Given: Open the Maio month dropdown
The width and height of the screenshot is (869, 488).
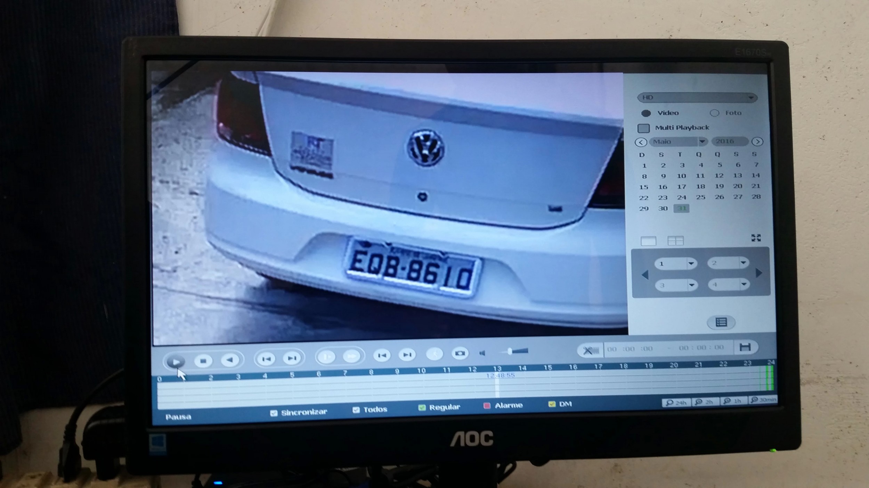Looking at the screenshot, I should [x=678, y=142].
